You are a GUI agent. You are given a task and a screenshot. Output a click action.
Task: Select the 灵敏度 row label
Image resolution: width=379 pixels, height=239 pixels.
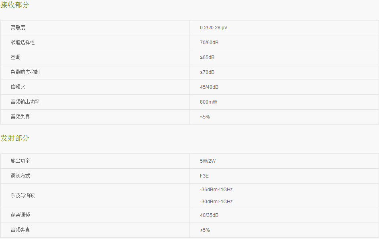click(18, 28)
